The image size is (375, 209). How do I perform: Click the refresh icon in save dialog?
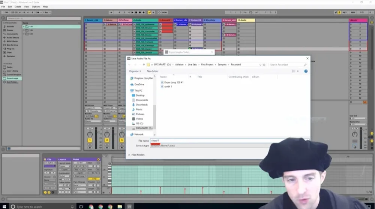pyautogui.click(x=264, y=65)
